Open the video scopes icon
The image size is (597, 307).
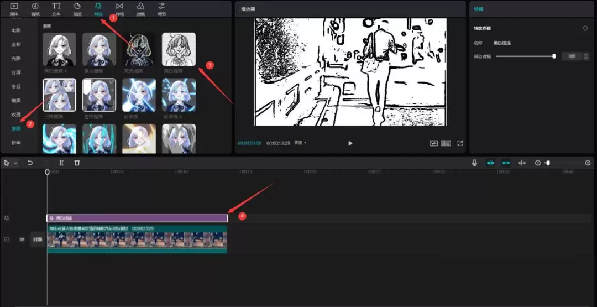click(434, 143)
